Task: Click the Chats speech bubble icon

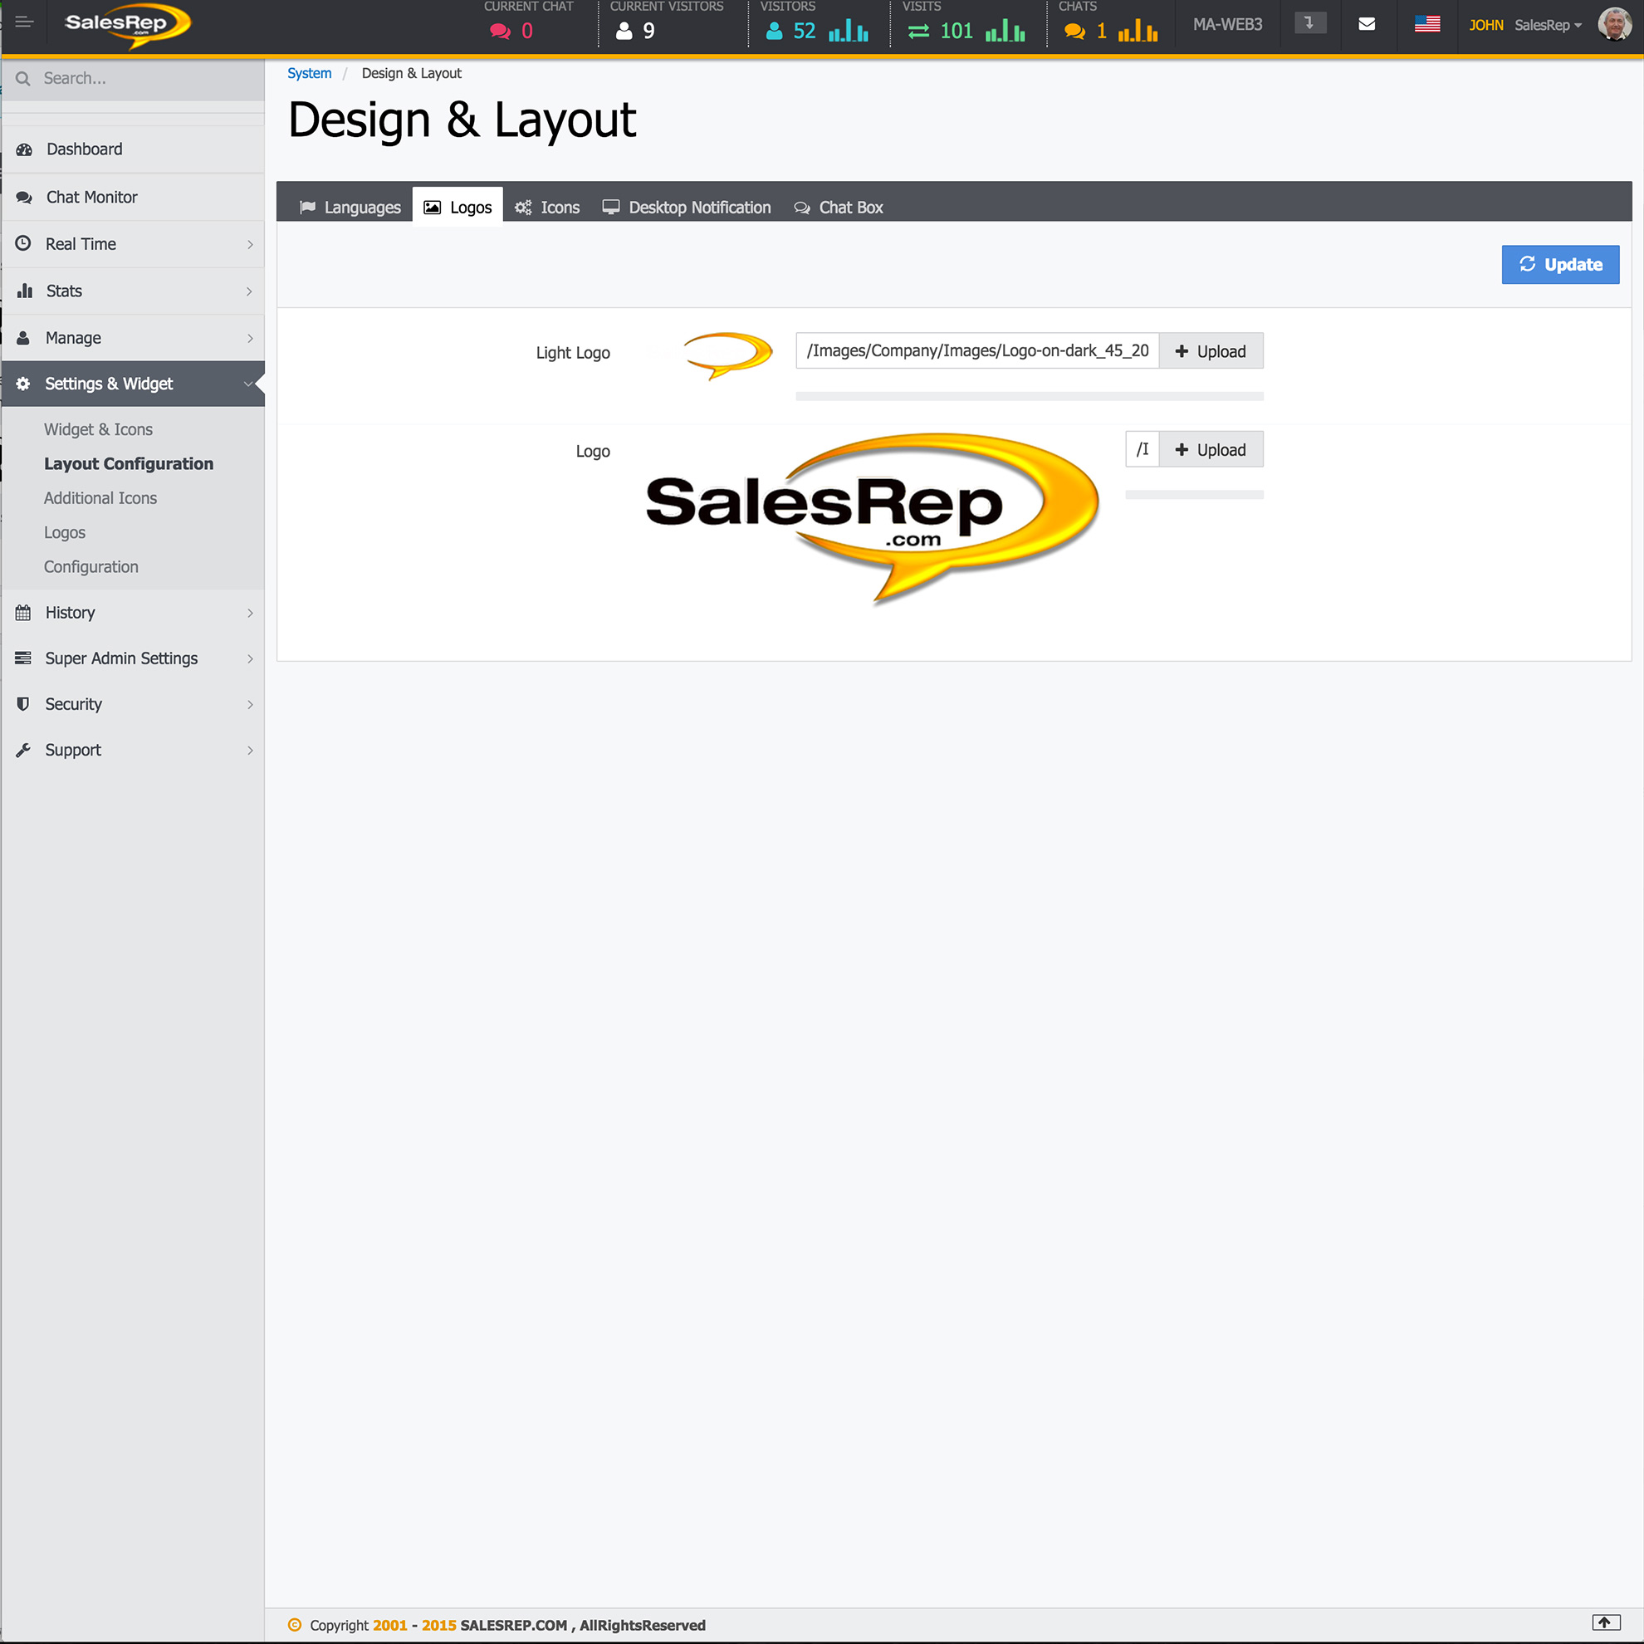Action: [1074, 32]
